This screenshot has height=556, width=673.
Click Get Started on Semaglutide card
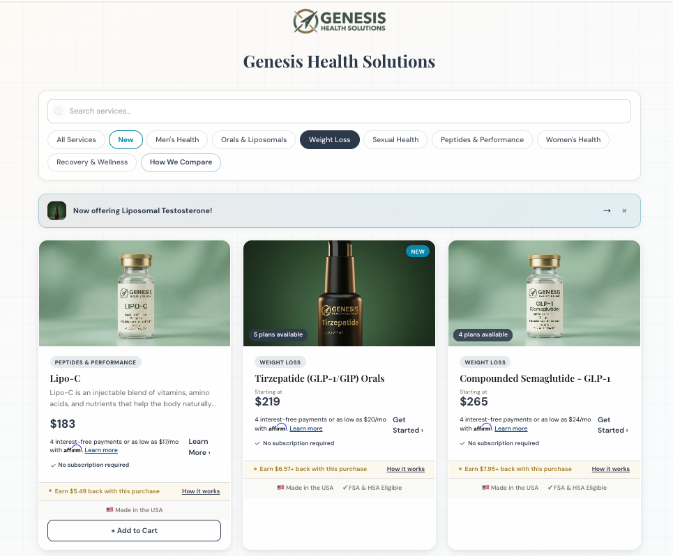pos(613,425)
